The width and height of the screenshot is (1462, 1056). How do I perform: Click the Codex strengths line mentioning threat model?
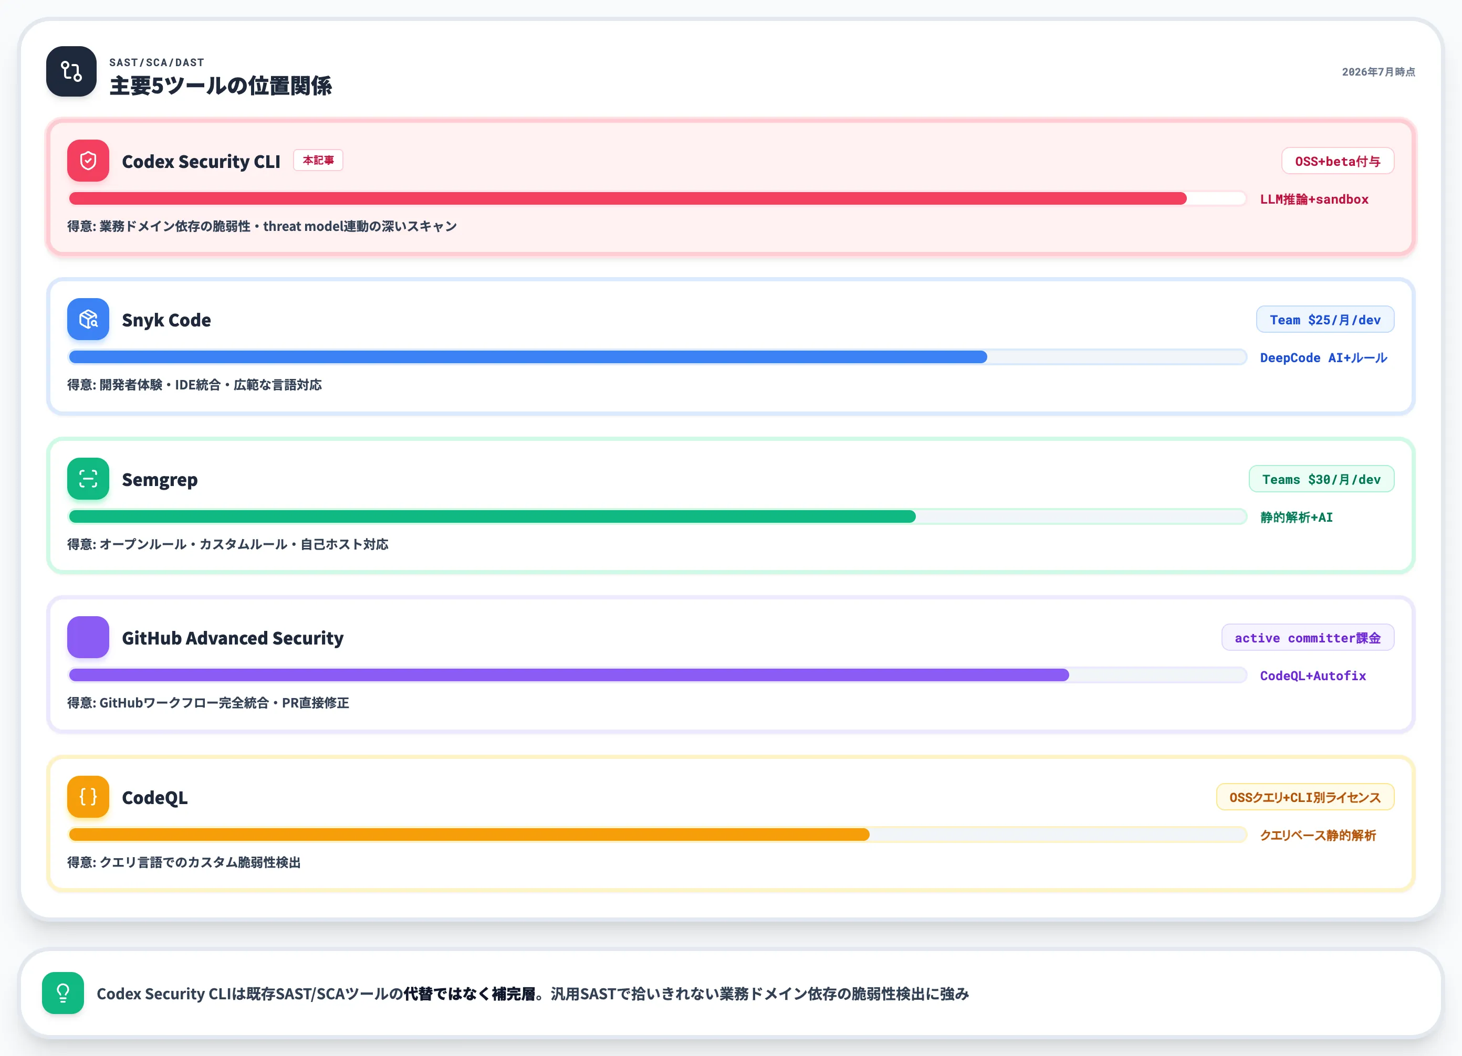click(263, 226)
